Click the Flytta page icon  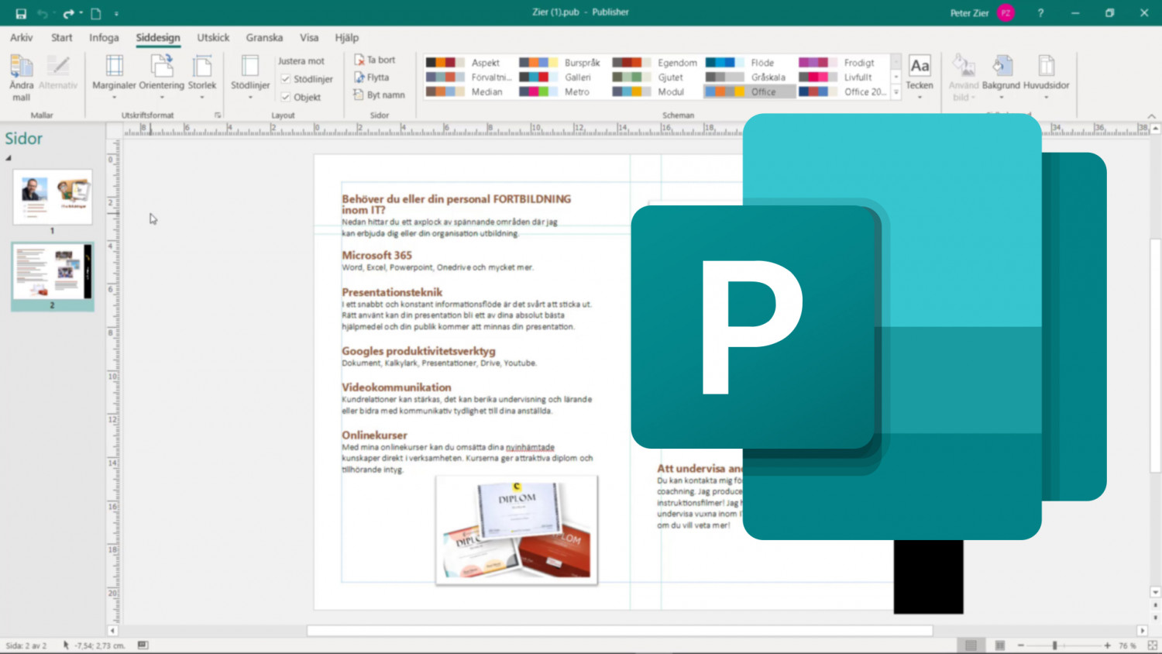point(359,77)
